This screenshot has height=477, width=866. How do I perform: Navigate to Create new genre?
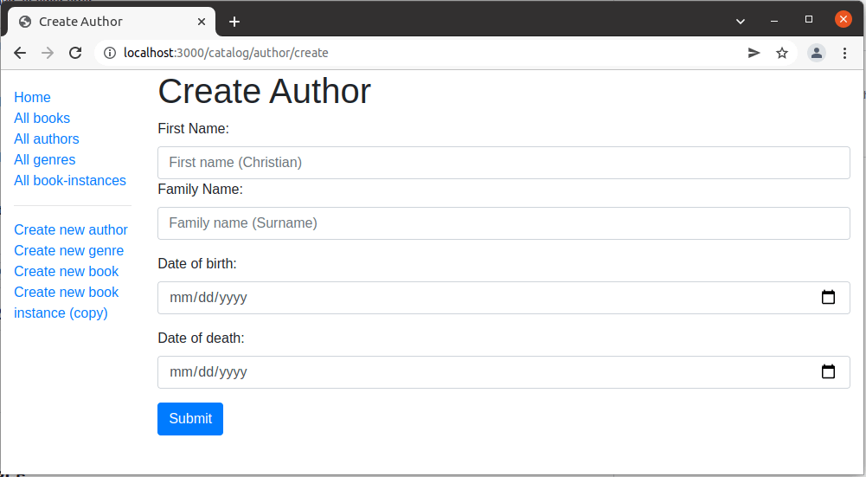coord(68,251)
